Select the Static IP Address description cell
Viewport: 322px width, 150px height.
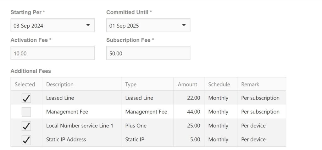66,139
